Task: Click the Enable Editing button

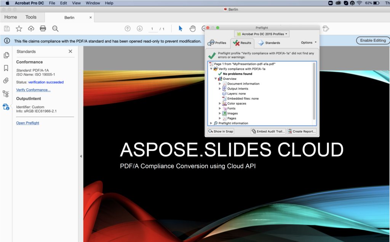Action: click(x=373, y=40)
